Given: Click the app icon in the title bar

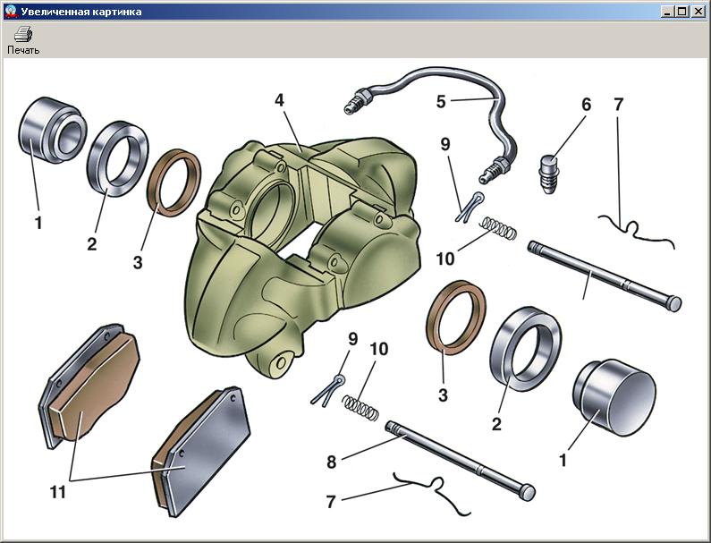Looking at the screenshot, I should pos(10,12).
